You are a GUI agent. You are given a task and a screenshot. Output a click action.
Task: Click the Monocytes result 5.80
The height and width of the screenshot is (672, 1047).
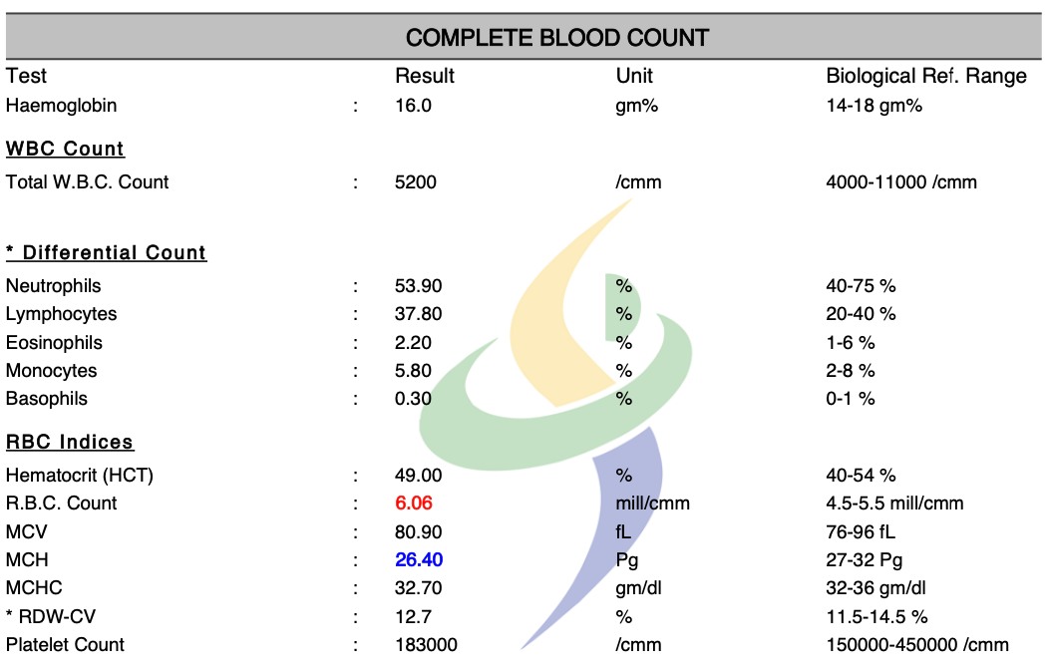point(413,371)
